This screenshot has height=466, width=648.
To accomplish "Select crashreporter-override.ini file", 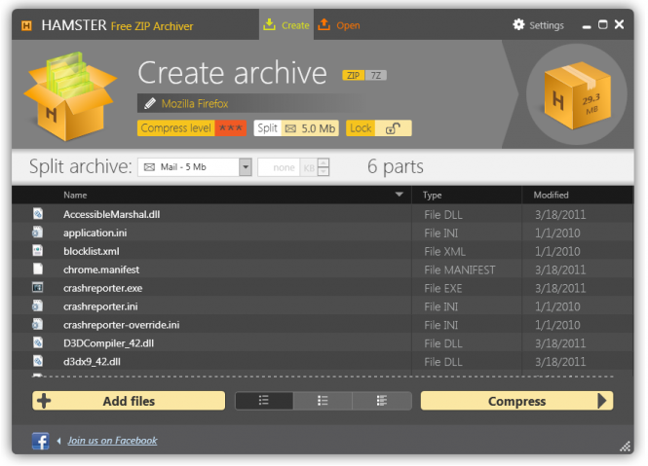I will [x=323, y=325].
